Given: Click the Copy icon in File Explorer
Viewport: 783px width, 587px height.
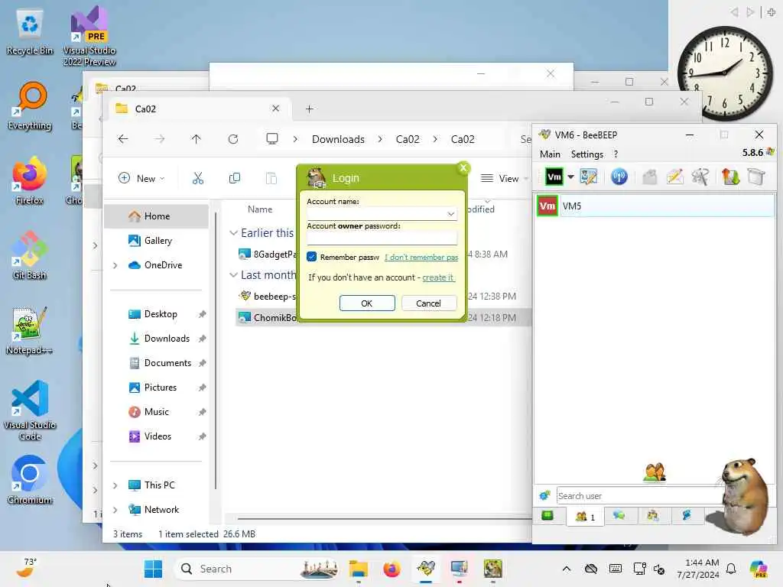Looking at the screenshot, I should point(234,178).
